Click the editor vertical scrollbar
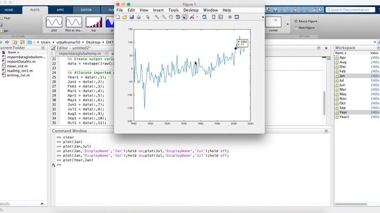This screenshot has height=213, width=380. coord(324,103)
